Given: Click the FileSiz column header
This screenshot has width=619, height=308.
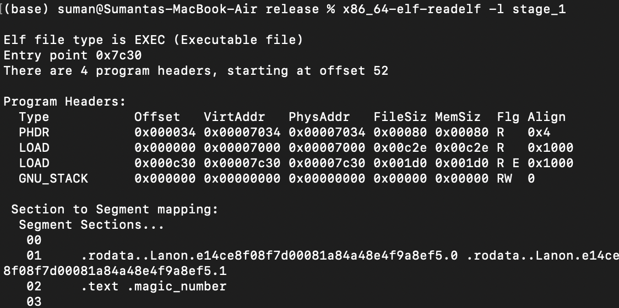Looking at the screenshot, I should coord(400,117).
